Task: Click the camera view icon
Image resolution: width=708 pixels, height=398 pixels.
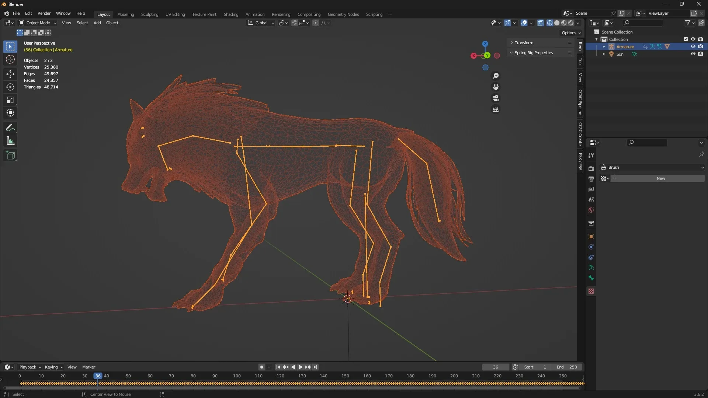Action: (x=496, y=98)
